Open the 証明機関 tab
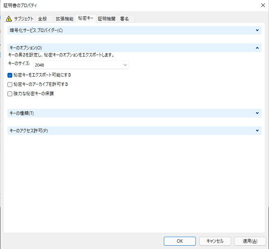Image resolution: width=269 pixels, height=249 pixels. 107,19
